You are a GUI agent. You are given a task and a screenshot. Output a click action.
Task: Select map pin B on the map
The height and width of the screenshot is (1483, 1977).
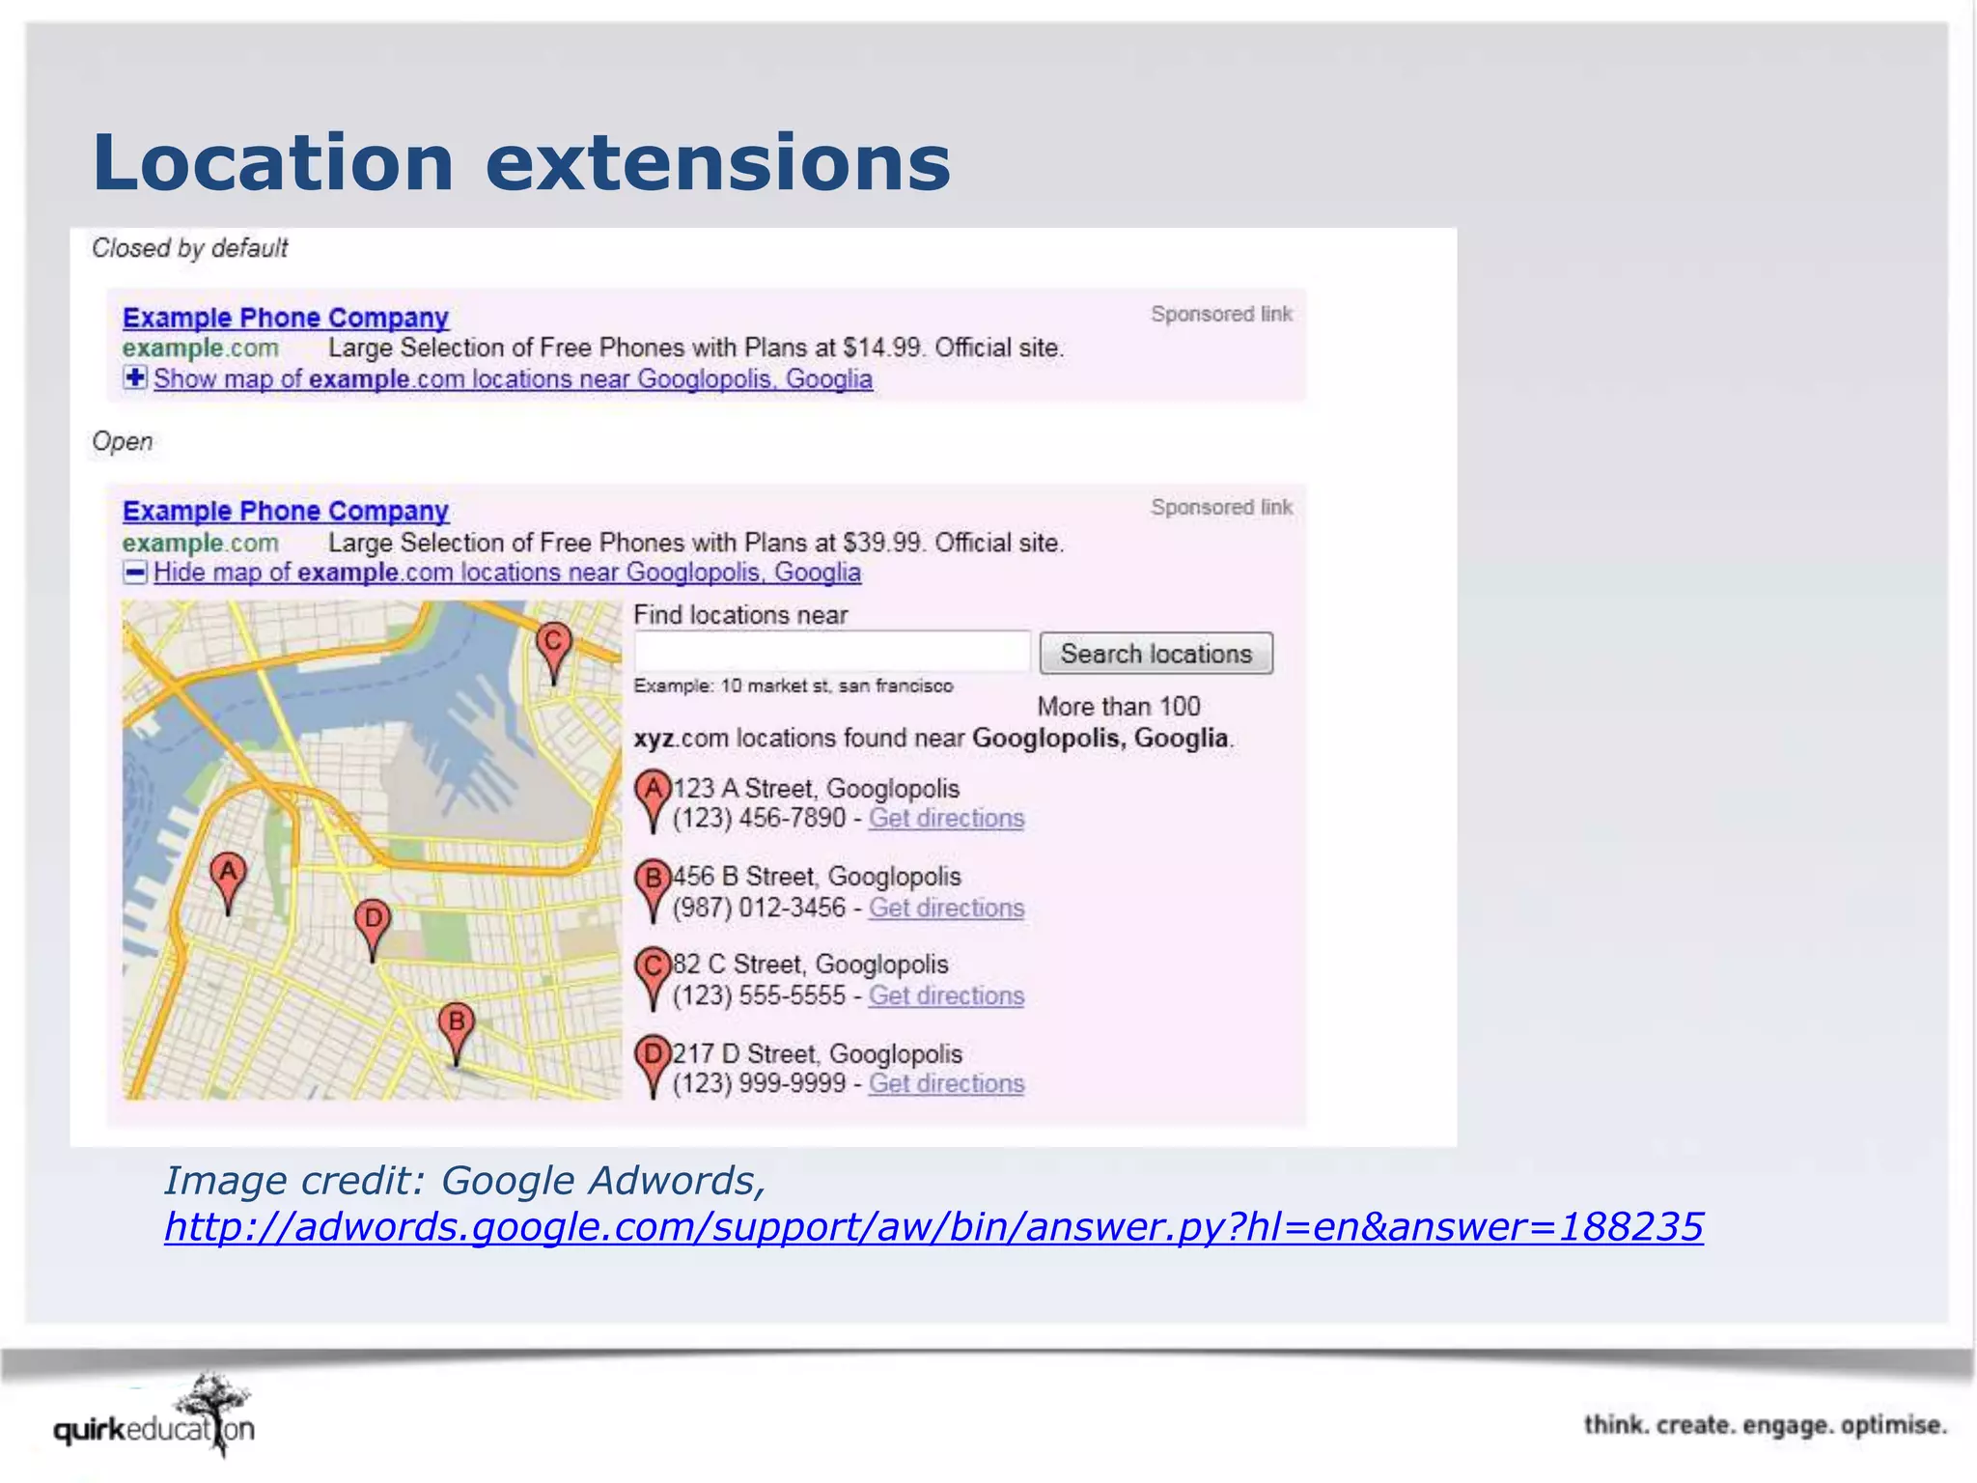coord(457,1034)
